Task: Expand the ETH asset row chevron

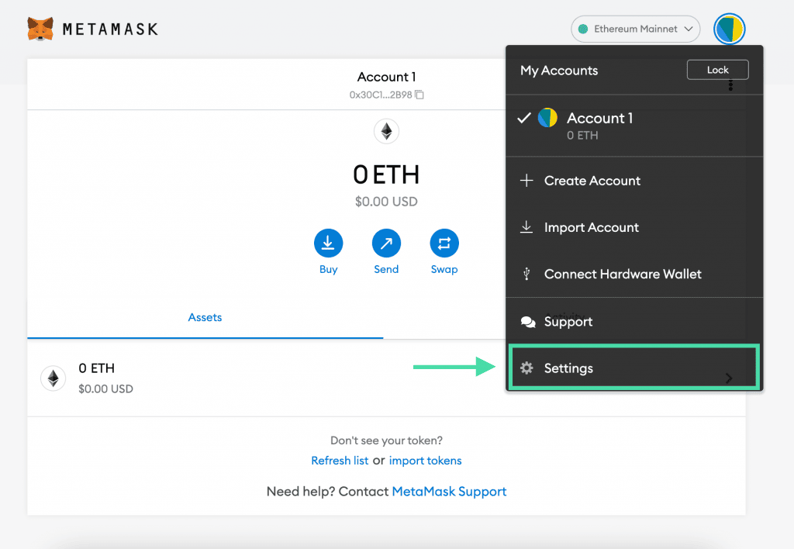Action: [729, 378]
